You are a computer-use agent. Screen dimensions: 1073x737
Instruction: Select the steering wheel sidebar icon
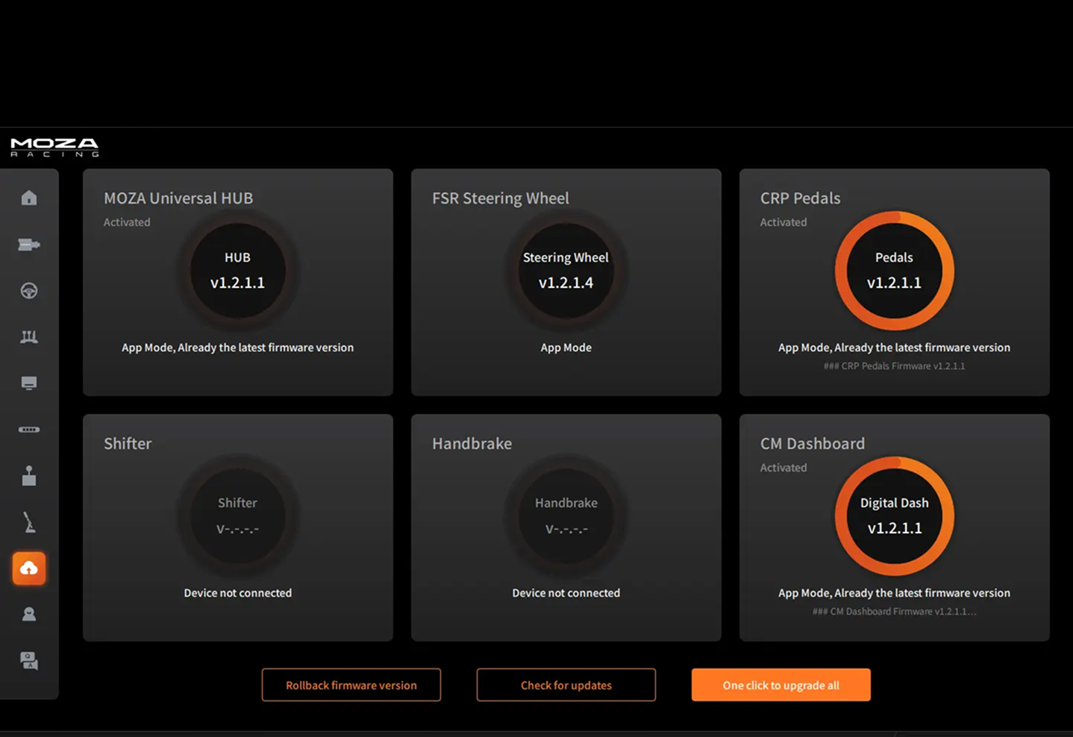tap(29, 291)
